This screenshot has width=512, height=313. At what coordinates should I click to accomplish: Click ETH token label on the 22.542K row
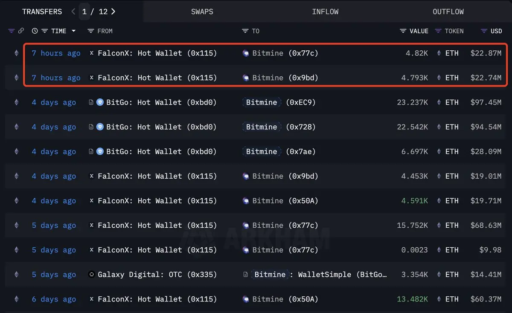pyautogui.click(x=452, y=127)
